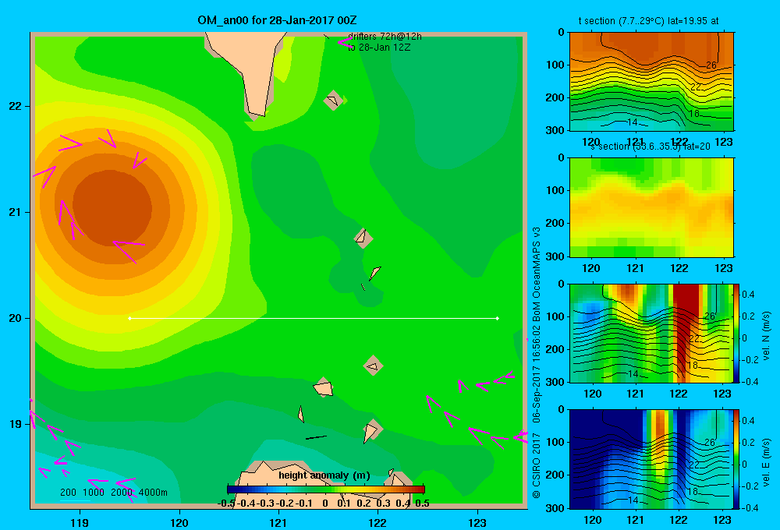Click the 'vel. E (m/s)' axis label

[767, 462]
